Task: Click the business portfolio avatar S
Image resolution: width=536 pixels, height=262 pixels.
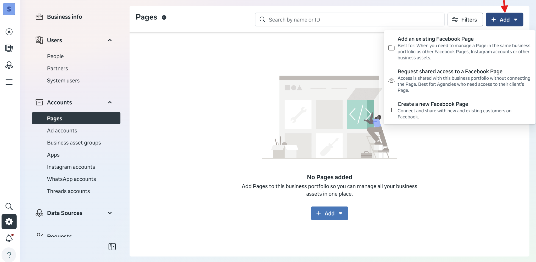Action: click(9, 9)
